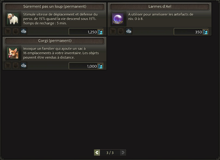Click the cart icon under Larmes d'Ael
Screen dimensions: 220x160
point(113,31)
